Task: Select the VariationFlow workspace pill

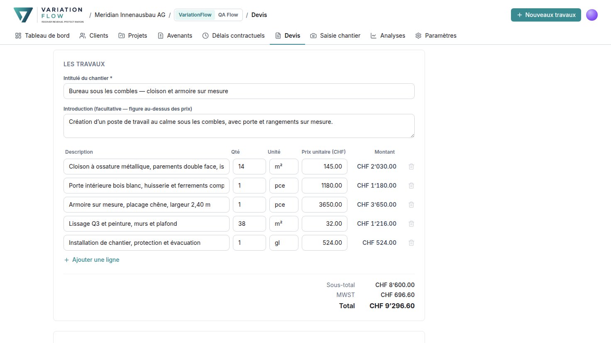Action: coord(195,15)
